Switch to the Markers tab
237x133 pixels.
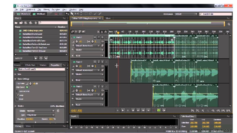pyautogui.click(x=43, y=65)
